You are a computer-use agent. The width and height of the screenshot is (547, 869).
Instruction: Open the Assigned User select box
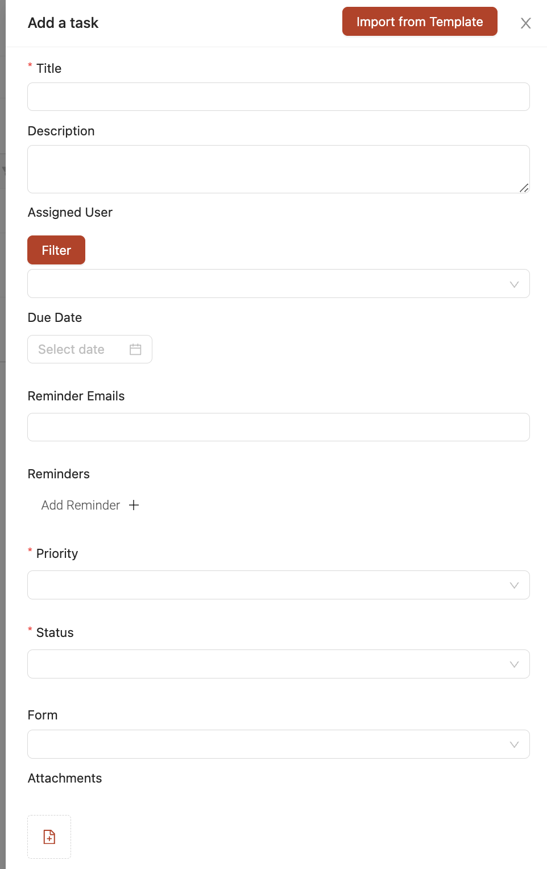click(x=279, y=284)
